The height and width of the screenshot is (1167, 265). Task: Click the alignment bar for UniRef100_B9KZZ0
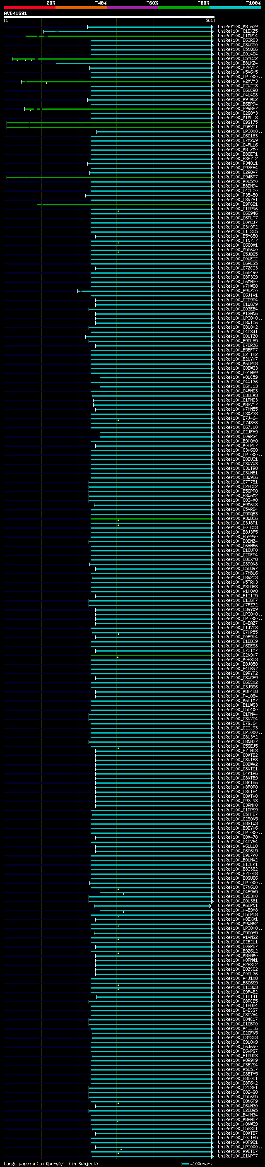(x=145, y=291)
